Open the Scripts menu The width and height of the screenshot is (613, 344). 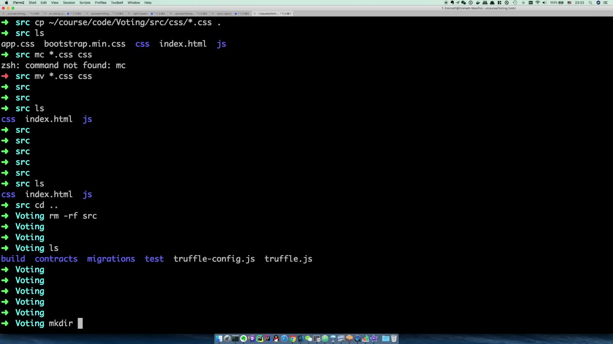click(x=85, y=3)
